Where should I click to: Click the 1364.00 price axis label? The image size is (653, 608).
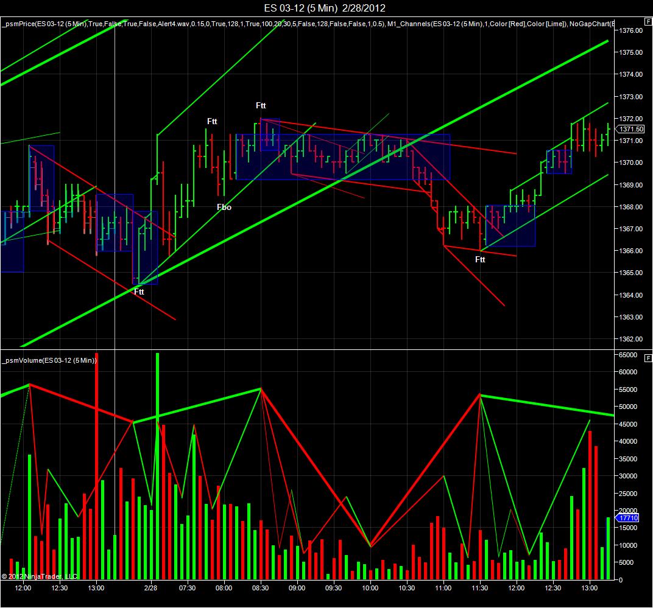pyautogui.click(x=631, y=295)
